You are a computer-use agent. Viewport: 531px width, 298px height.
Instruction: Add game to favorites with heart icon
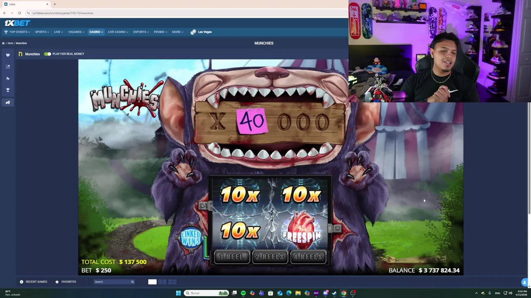8,55
